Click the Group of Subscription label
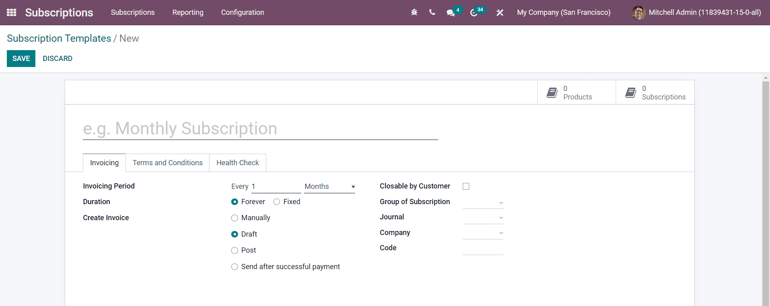 tap(415, 202)
